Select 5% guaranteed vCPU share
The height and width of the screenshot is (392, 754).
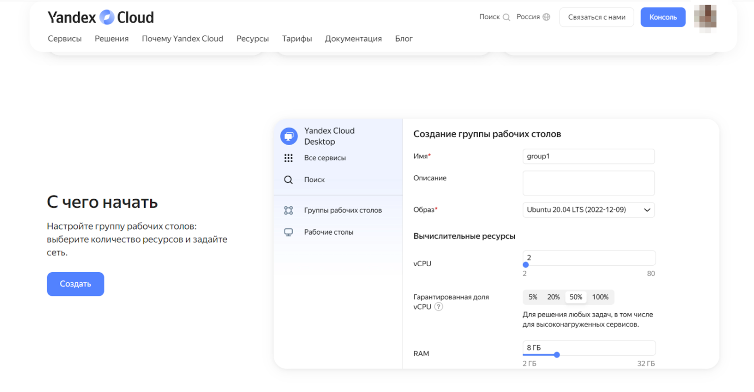(x=533, y=297)
